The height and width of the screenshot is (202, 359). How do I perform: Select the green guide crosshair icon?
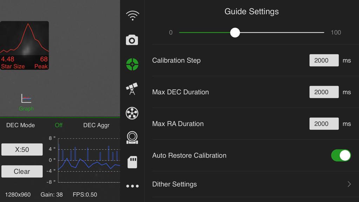(132, 65)
